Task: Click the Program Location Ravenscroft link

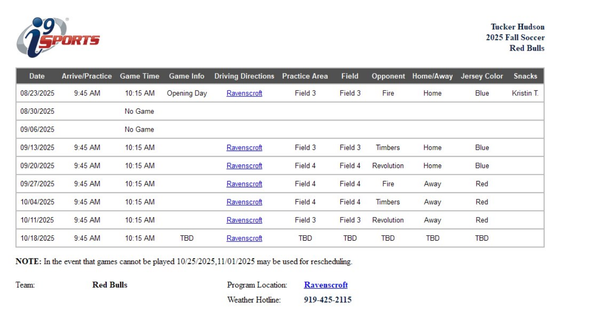Action: pos(326,285)
